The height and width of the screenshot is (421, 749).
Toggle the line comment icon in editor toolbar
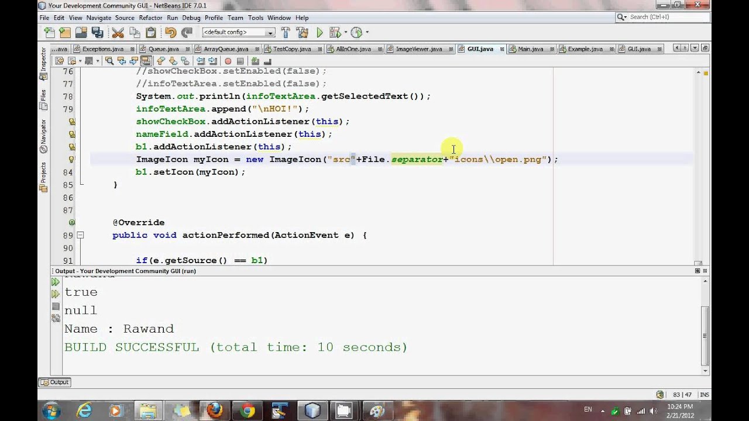click(254, 60)
